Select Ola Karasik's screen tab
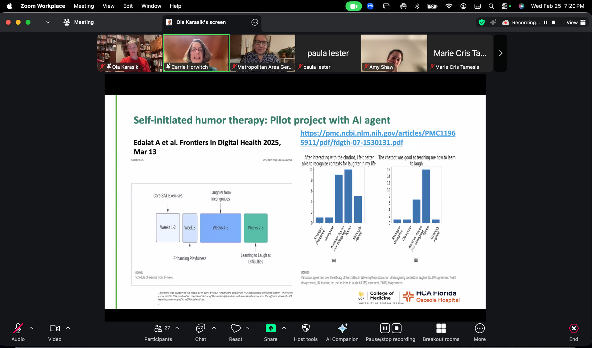The width and height of the screenshot is (592, 348). pyautogui.click(x=201, y=22)
